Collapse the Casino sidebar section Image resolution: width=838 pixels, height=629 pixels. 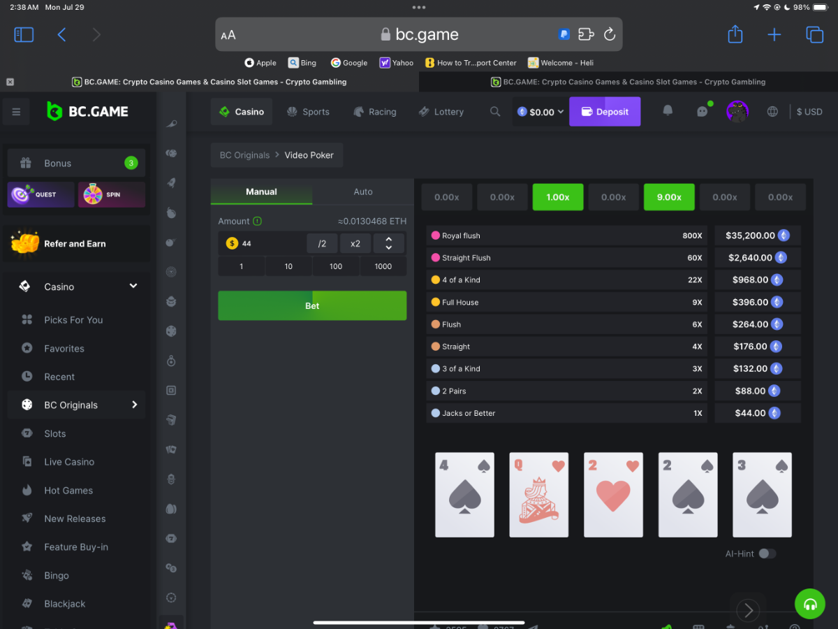click(x=133, y=287)
